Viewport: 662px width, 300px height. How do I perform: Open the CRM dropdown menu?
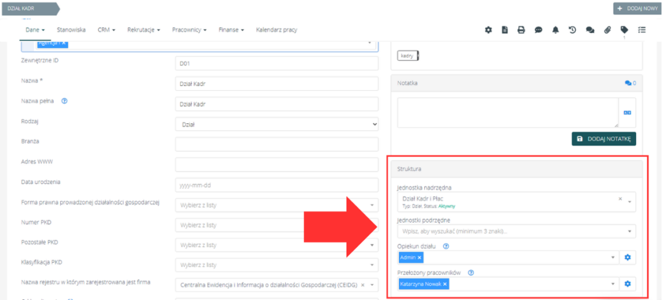pos(107,30)
